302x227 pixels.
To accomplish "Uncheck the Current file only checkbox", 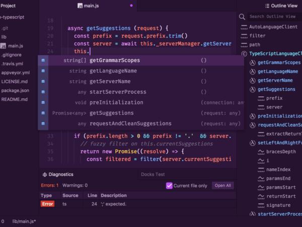I will [x=169, y=186].
